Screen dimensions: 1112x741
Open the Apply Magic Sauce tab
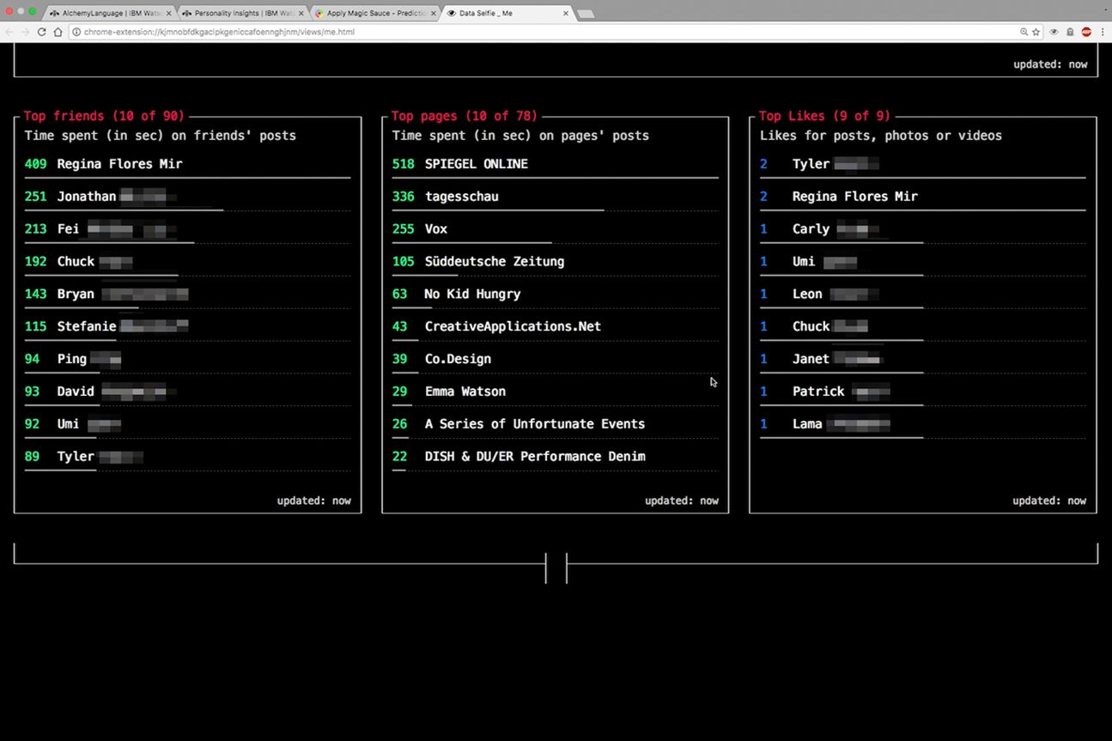pyautogui.click(x=374, y=14)
